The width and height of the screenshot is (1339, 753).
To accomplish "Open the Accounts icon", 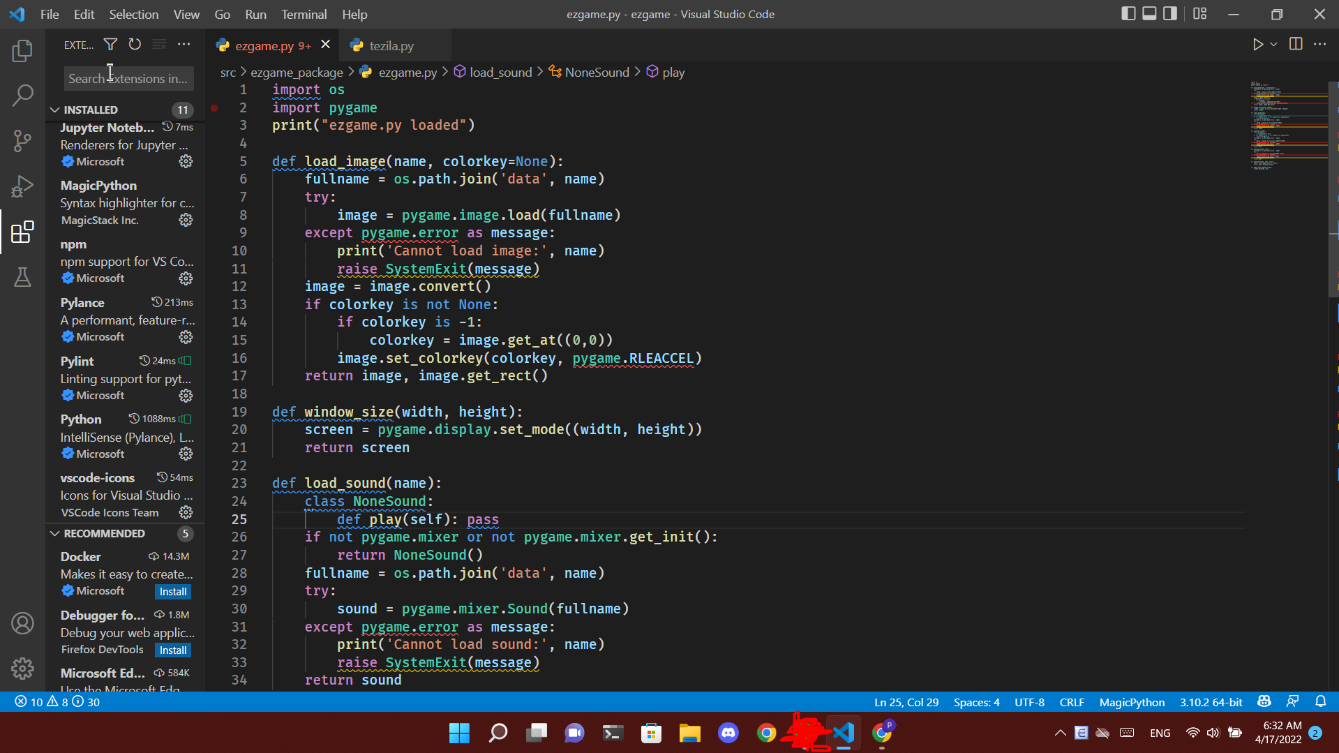I will coord(22,623).
